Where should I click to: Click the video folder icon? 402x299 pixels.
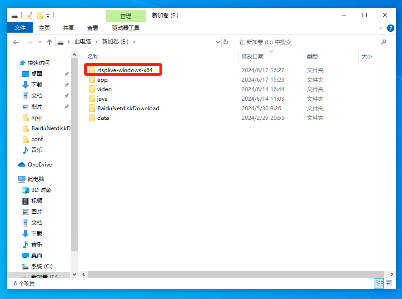point(92,89)
